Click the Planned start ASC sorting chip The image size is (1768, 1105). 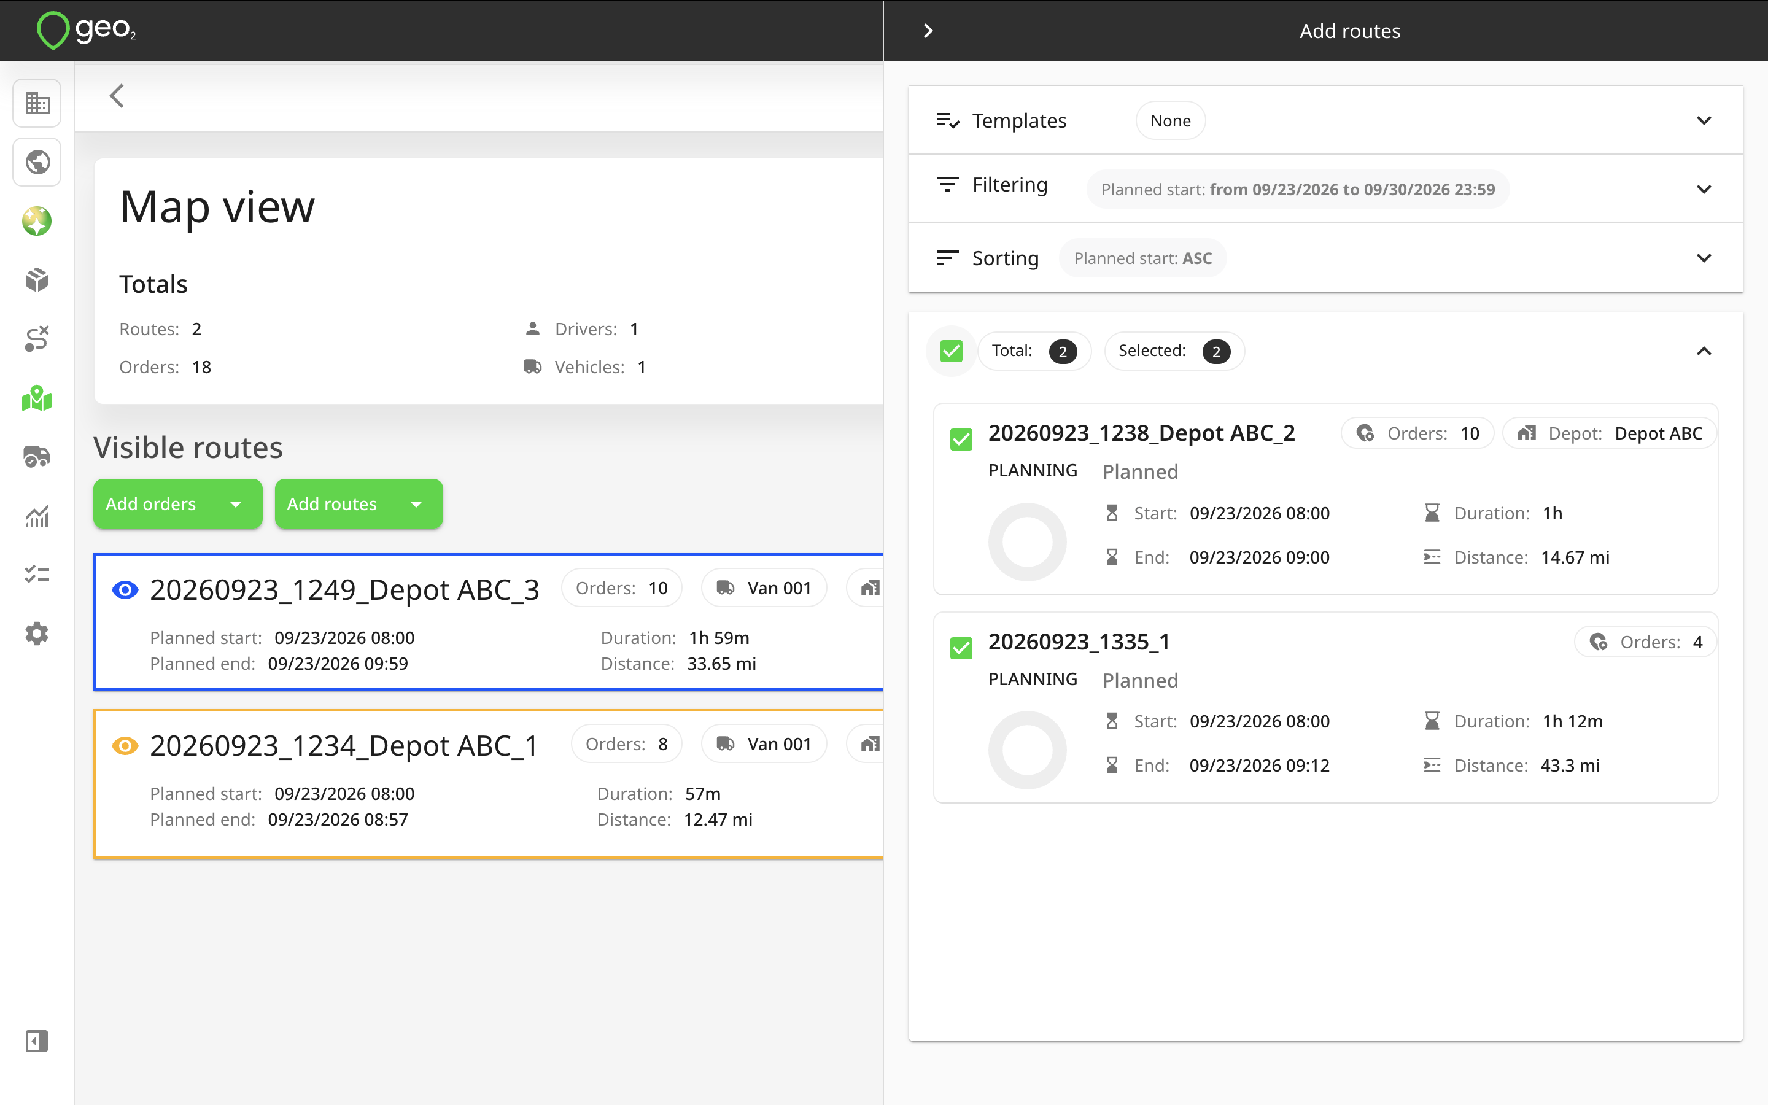1142,258
